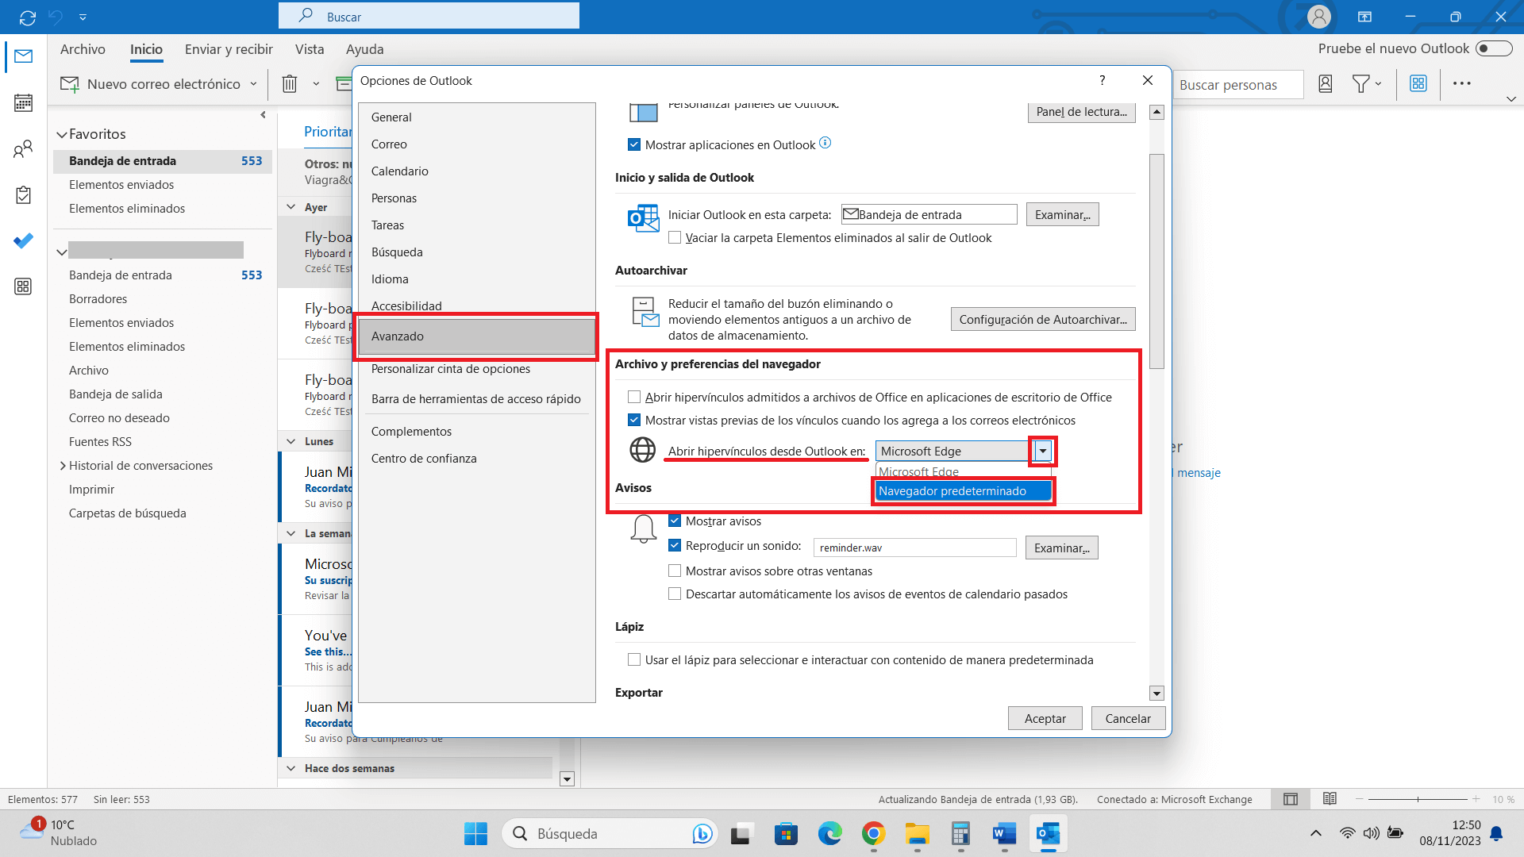The width and height of the screenshot is (1524, 857).
Task: Uncheck Mostrar aplicaciones en Outlook
Action: click(634, 144)
